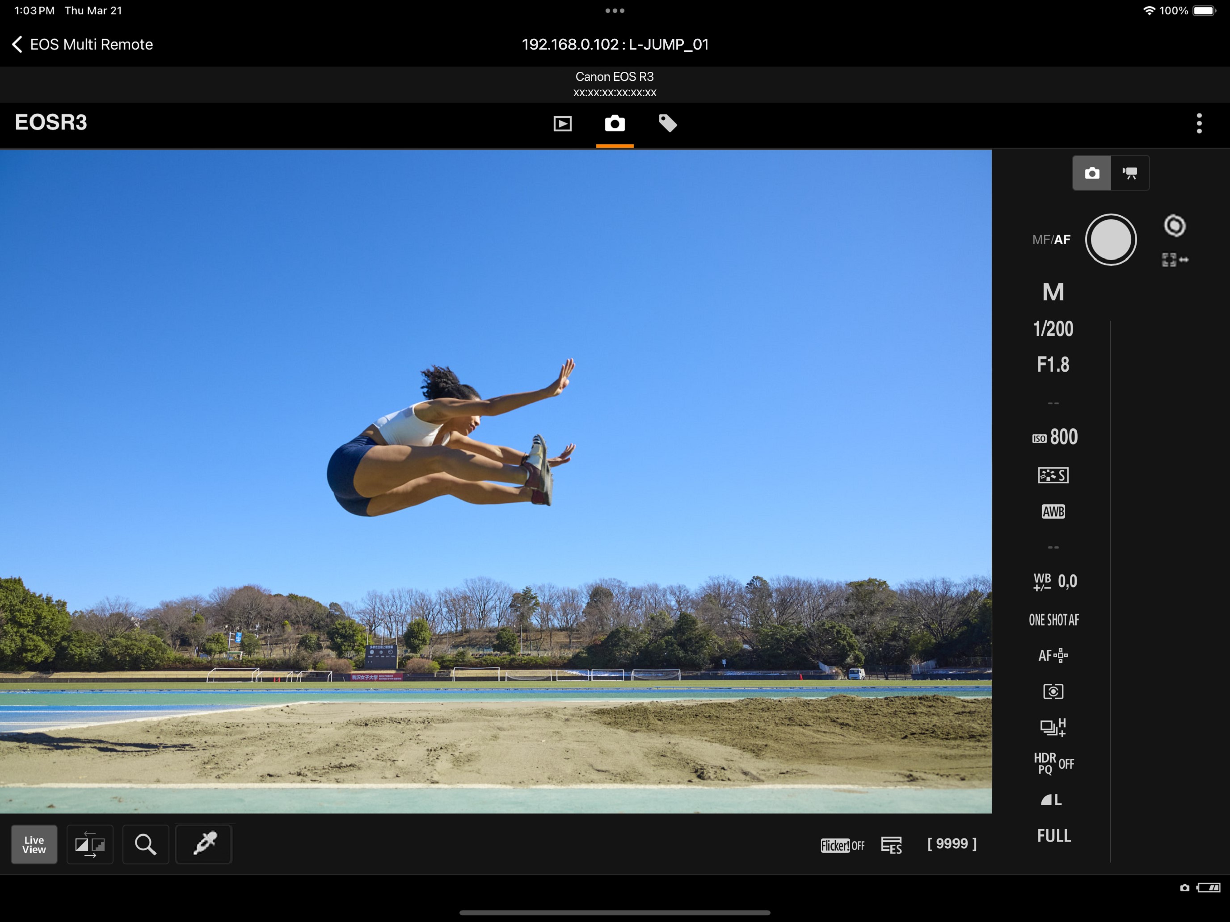1230x922 pixels.
Task: Adjust WB shift 0,0 control
Action: pyautogui.click(x=1054, y=581)
